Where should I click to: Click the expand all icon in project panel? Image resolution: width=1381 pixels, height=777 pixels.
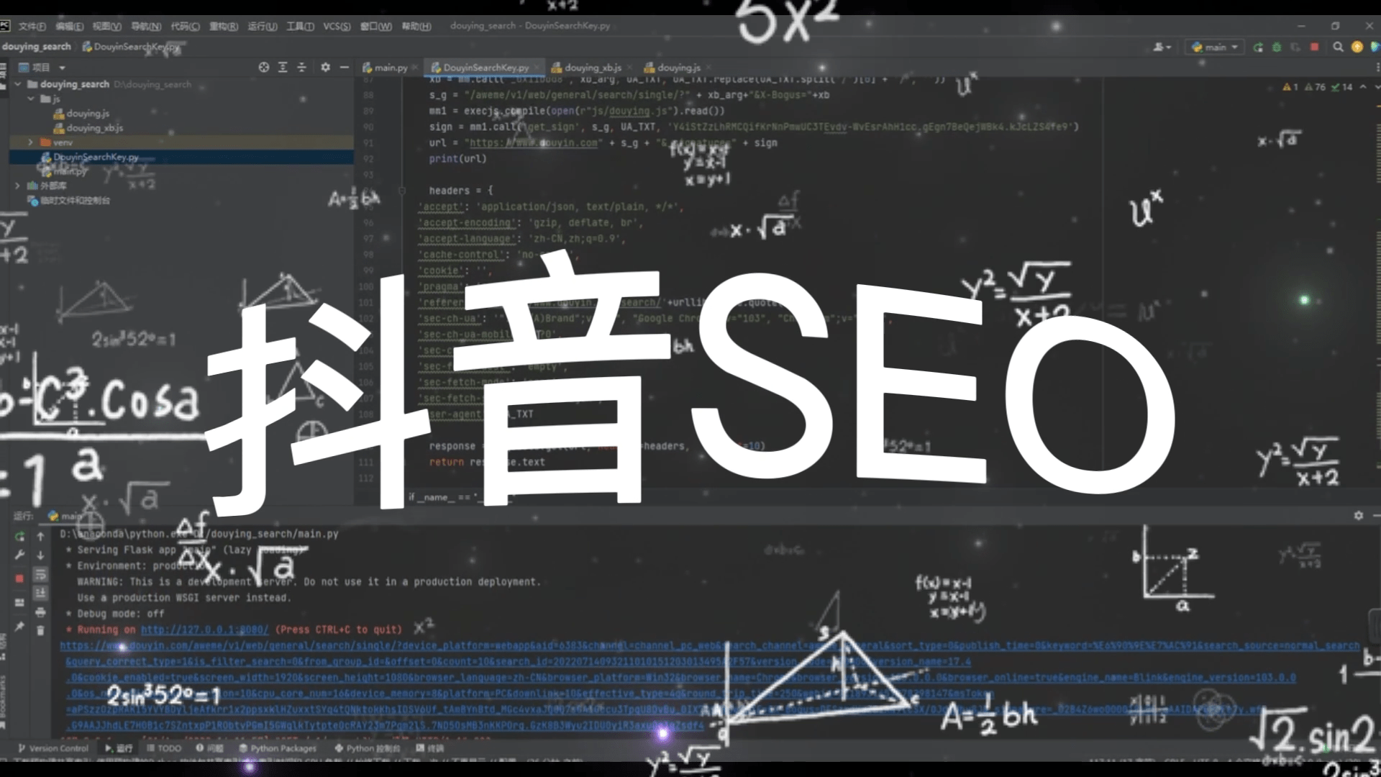coord(283,67)
